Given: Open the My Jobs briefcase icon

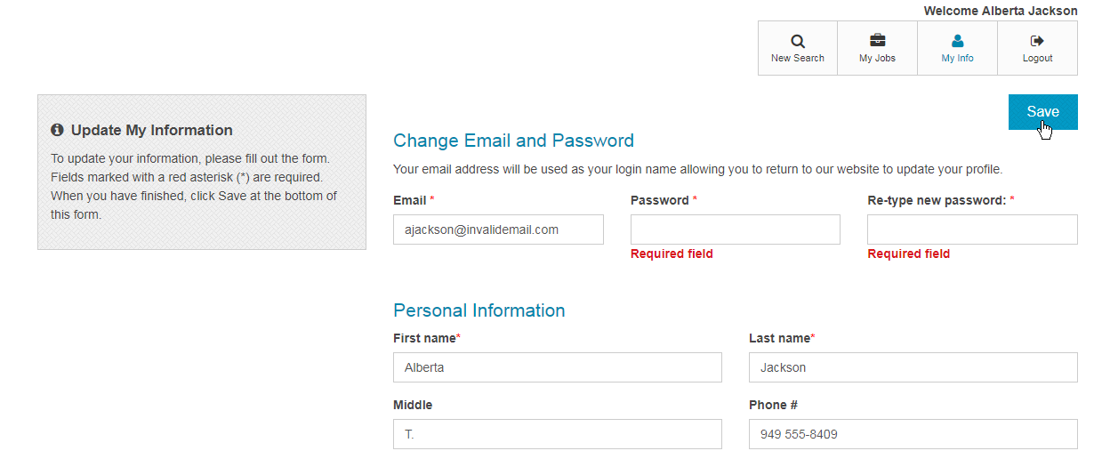Looking at the screenshot, I should point(877,41).
